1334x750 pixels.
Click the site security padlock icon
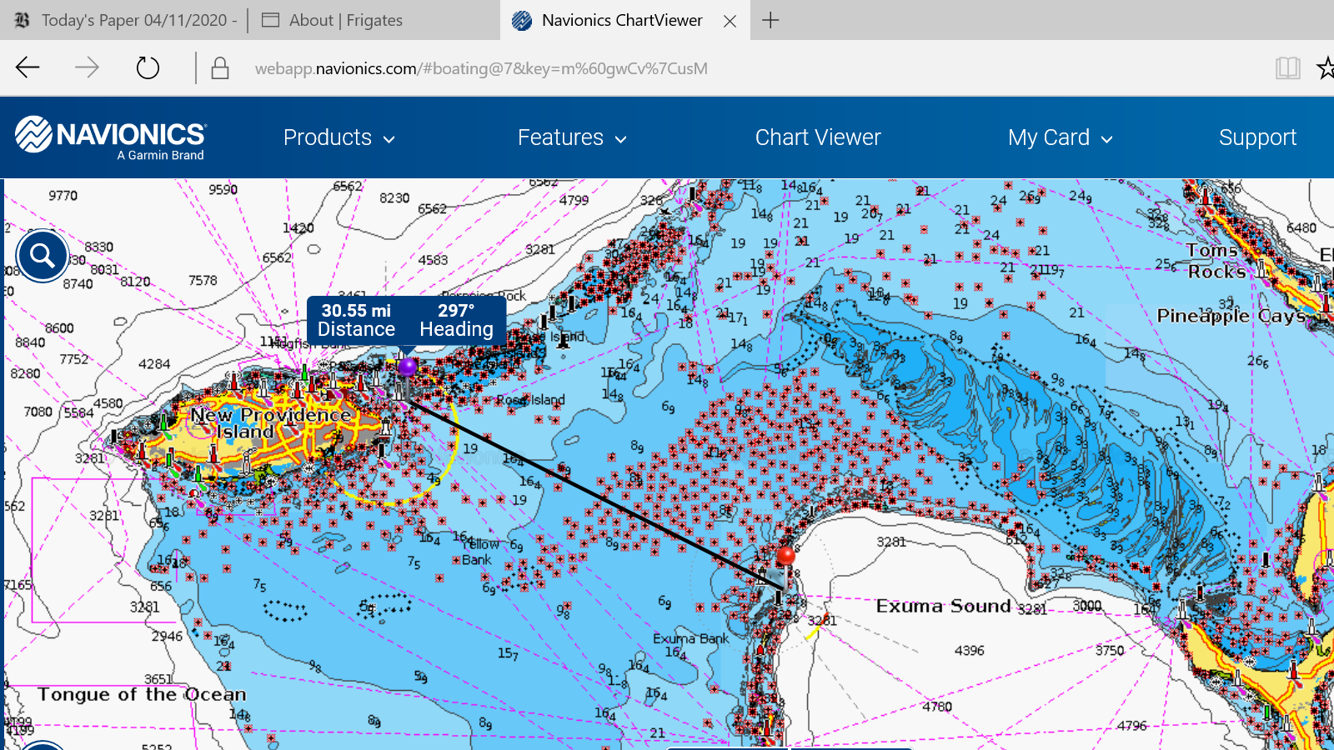pos(220,68)
